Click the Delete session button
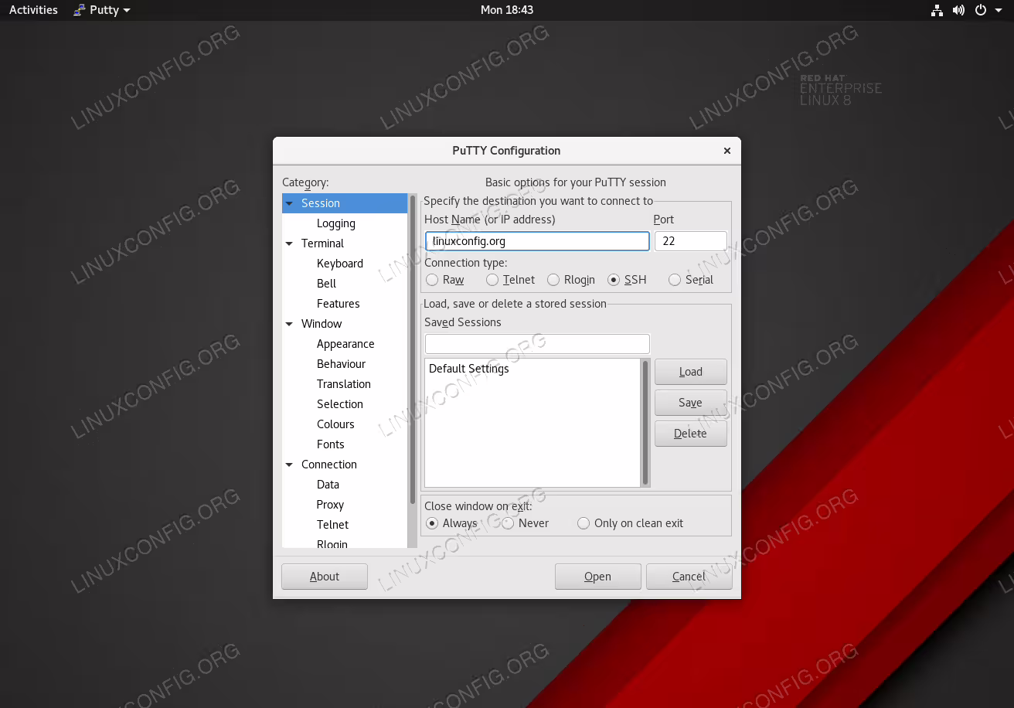 click(x=691, y=434)
